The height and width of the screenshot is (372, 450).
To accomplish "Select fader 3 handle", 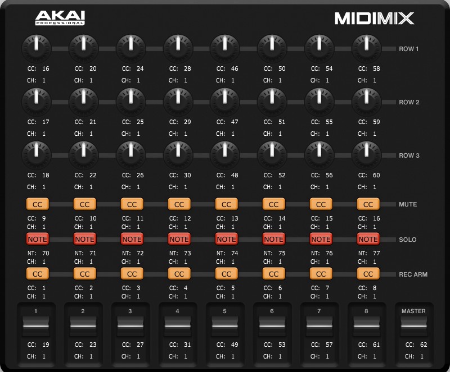I will [x=130, y=326].
